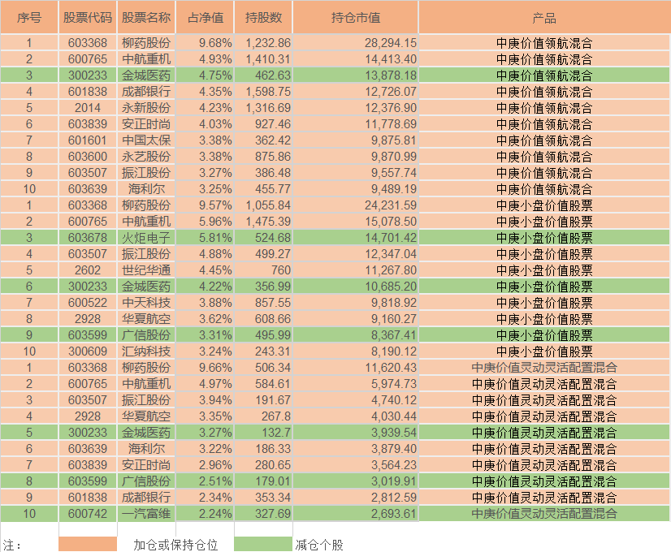The image size is (671, 552).
Task: Click the 股票名称 column header
Action: point(146,17)
